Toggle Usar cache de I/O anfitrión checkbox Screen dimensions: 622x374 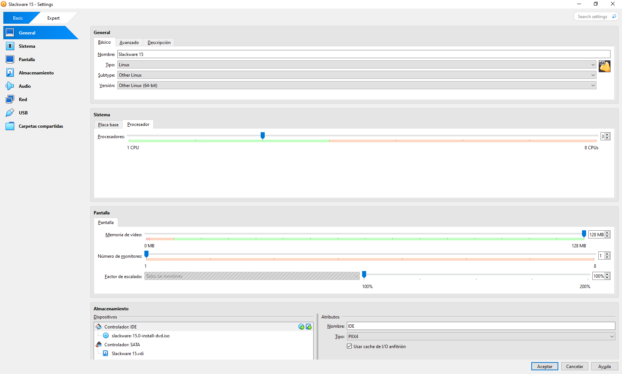(x=349, y=346)
